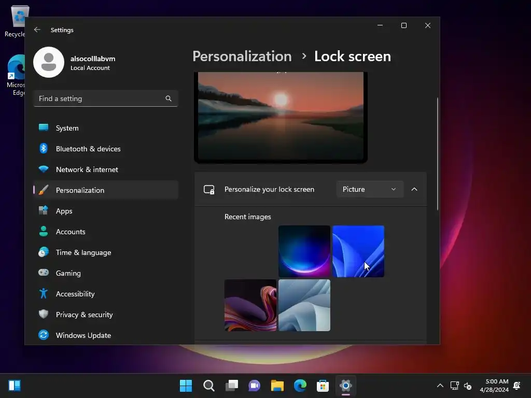Select Personalization in sidebar

click(106, 190)
